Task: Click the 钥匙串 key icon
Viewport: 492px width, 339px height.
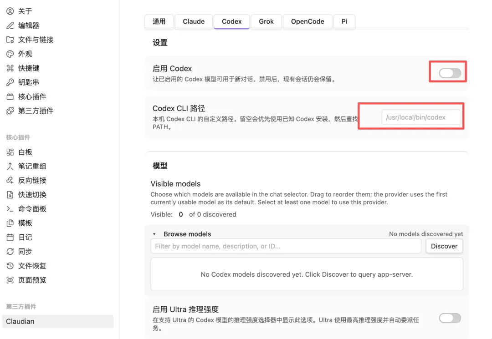Action: point(10,82)
